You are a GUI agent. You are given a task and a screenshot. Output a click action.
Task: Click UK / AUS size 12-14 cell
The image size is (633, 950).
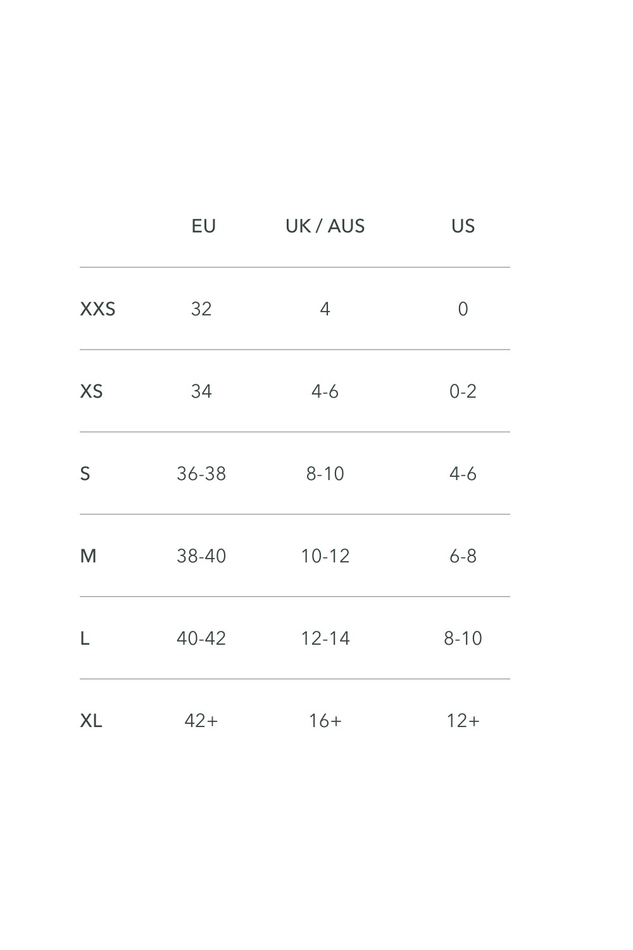[x=325, y=638]
